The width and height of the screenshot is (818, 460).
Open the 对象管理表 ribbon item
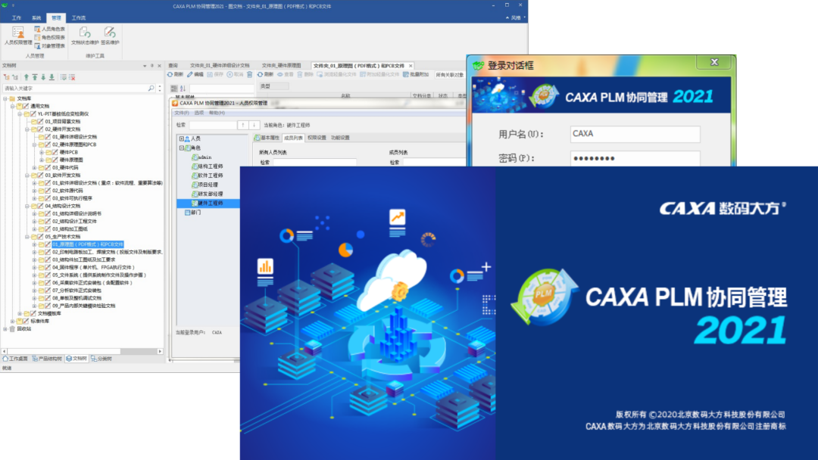pos(49,46)
